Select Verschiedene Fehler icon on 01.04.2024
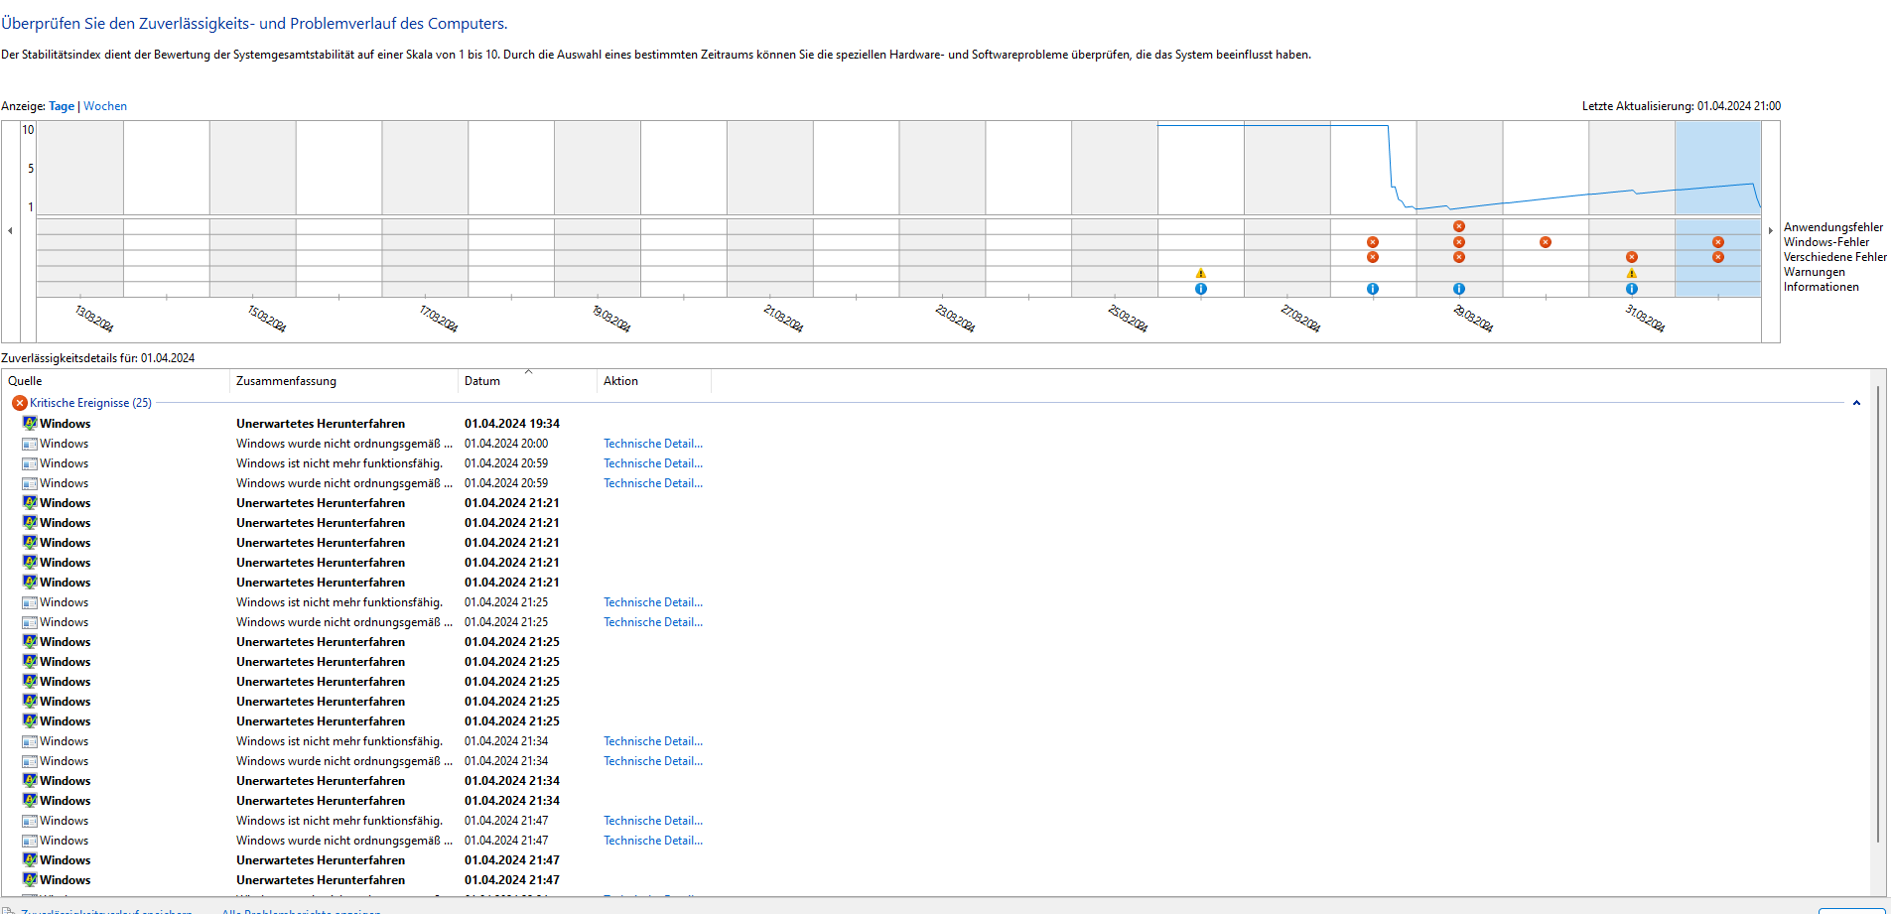1891x914 pixels. pos(1718,257)
